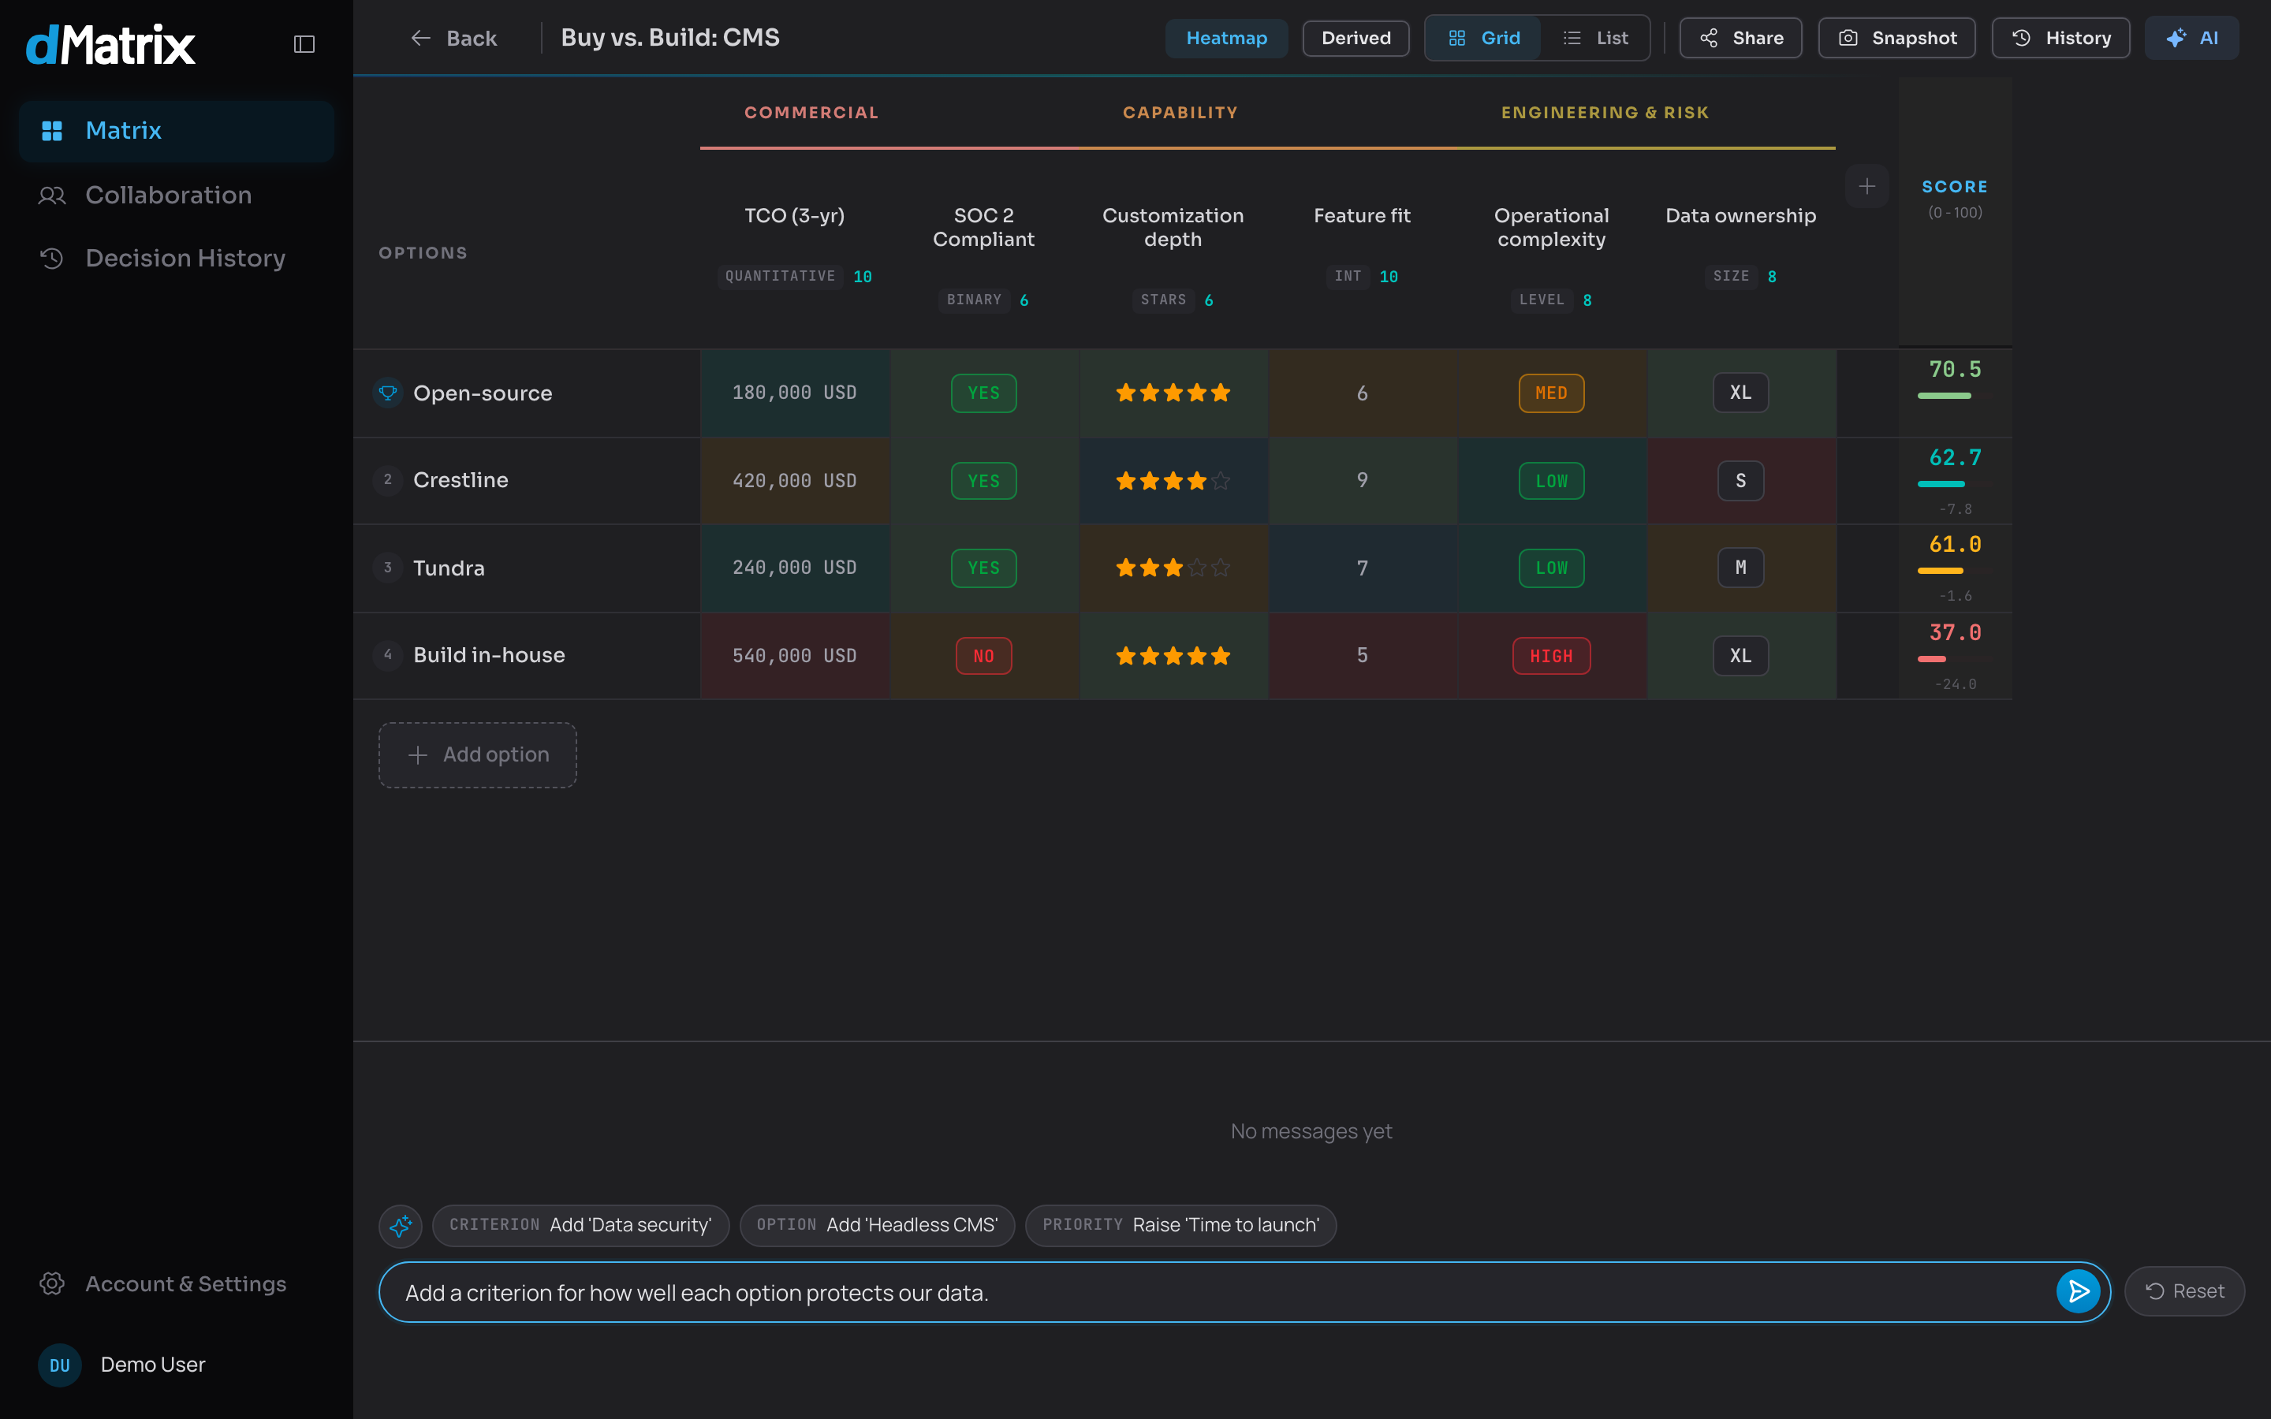Open Account & Settings gear
This screenshot has width=2271, height=1419.
51,1283
